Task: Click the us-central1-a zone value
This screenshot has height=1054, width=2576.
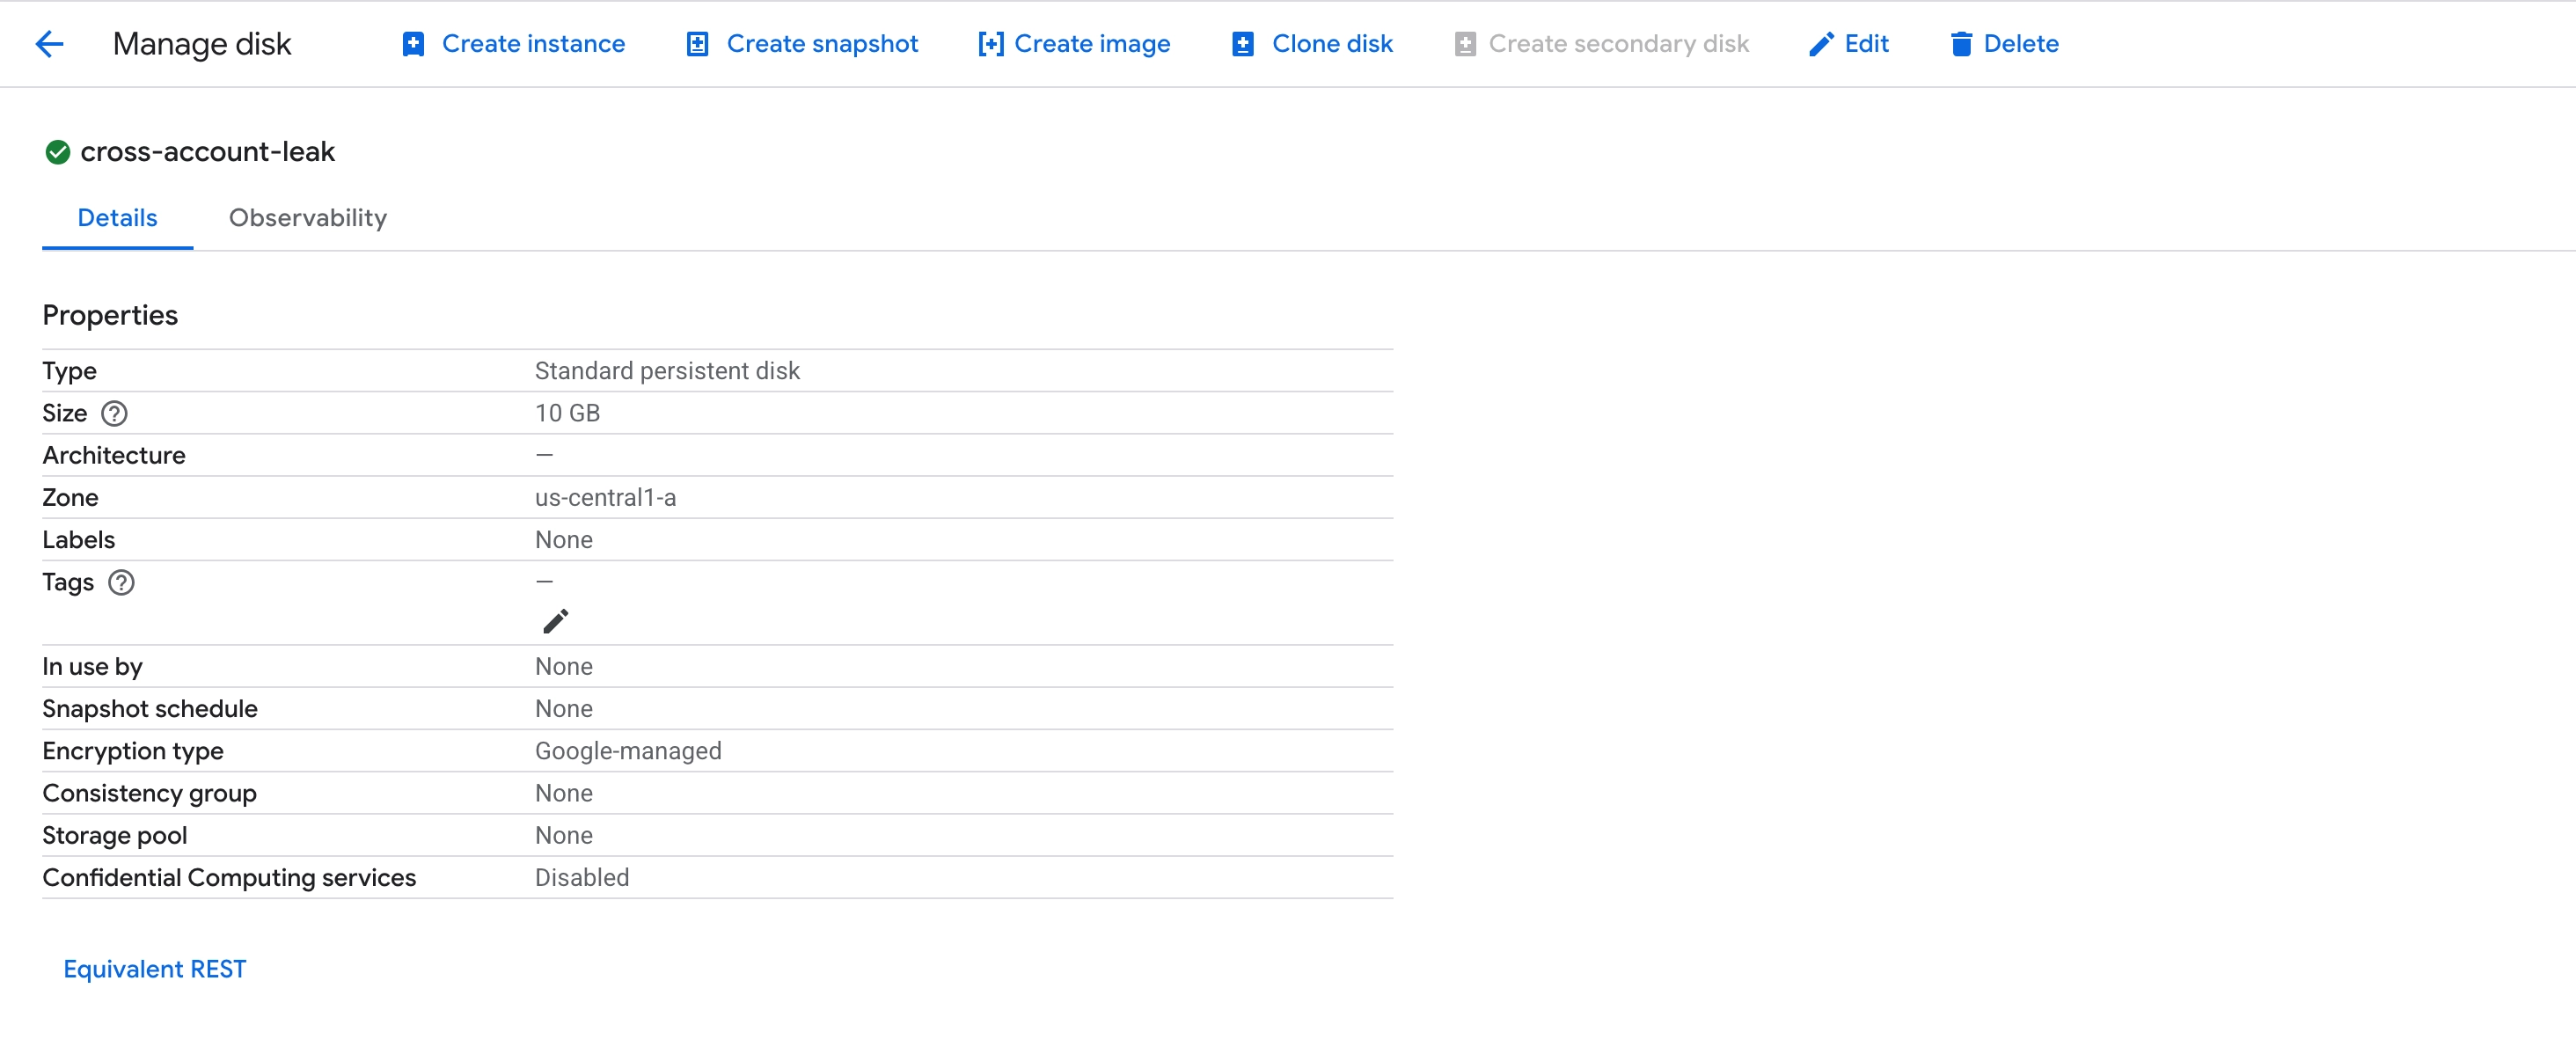Action: [x=605, y=497]
